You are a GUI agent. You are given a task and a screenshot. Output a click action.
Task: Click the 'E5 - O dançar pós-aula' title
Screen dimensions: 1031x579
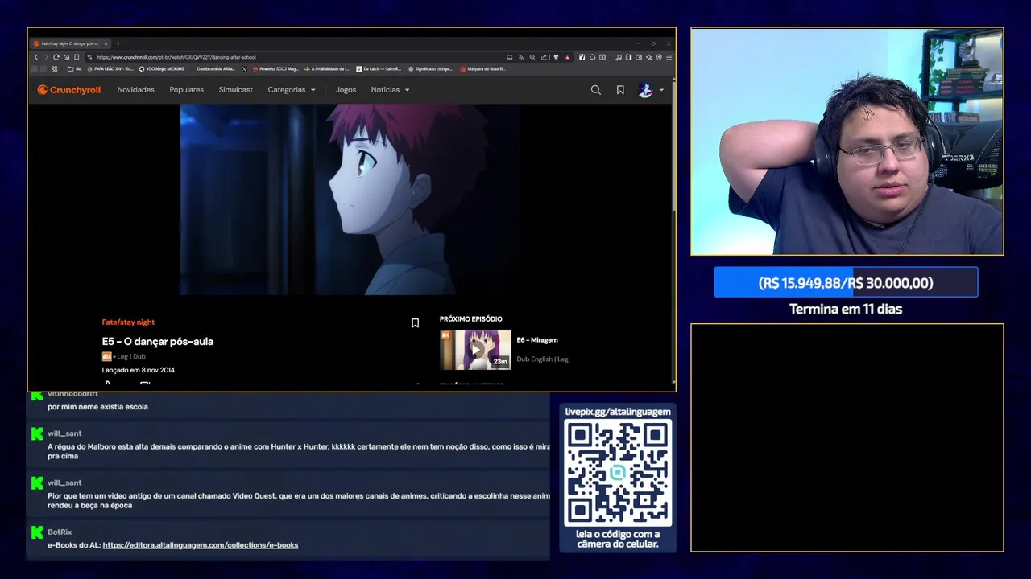point(158,341)
